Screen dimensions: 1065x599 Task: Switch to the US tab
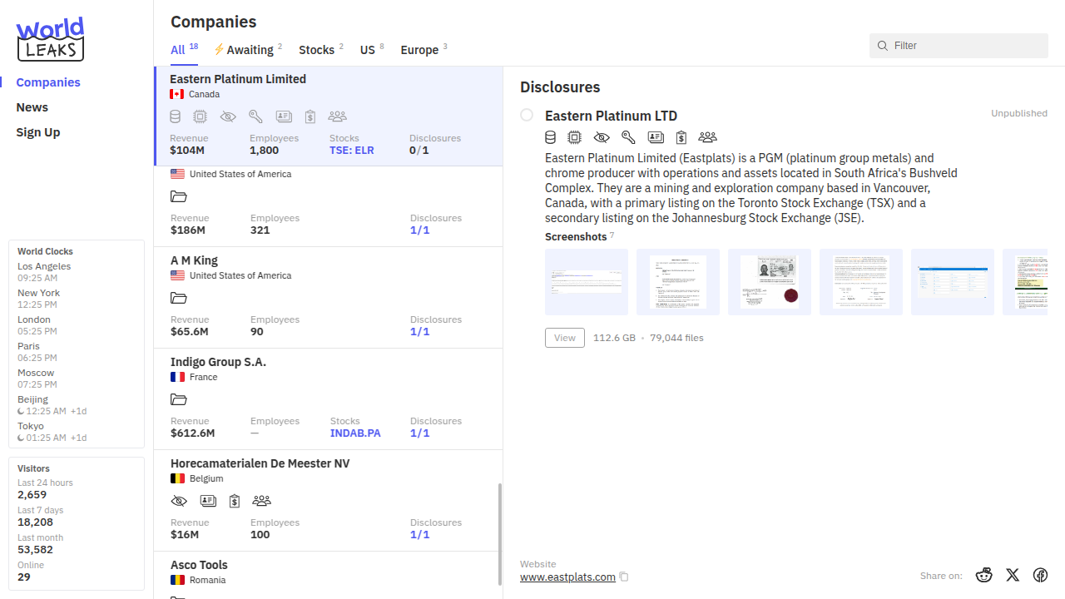[x=372, y=49]
